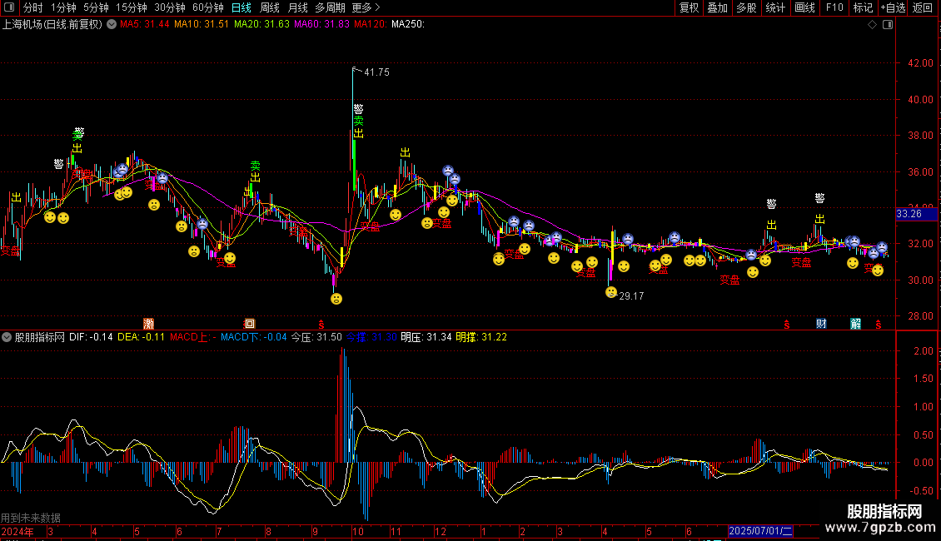The height and width of the screenshot is (541, 941).
Task: Toggle the right side panel icon
Action: pyautogui.click(x=888, y=25)
